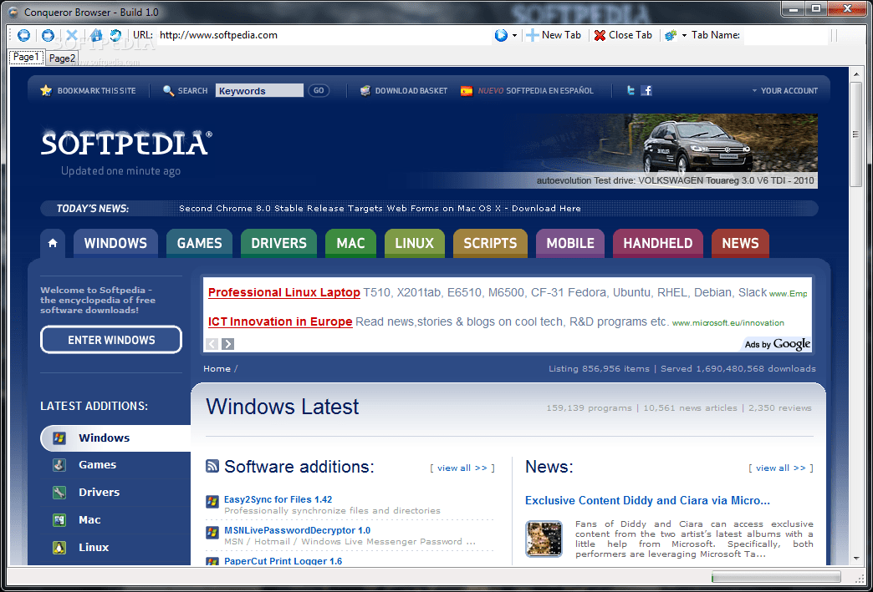Open Professional Linux Laptop ad link
The image size is (873, 592).
coord(284,292)
